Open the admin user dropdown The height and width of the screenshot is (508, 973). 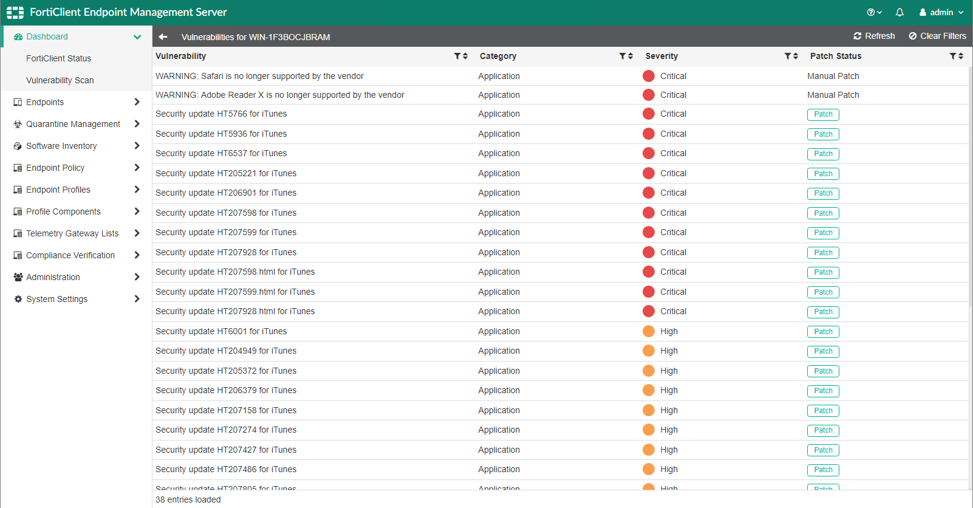[941, 12]
